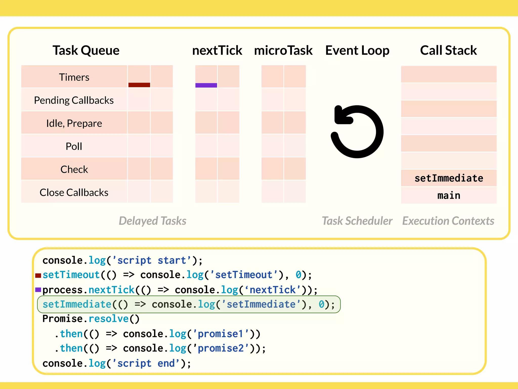Select the Idle, Prepare phase row
Screen dimensions: 518x389
click(x=74, y=123)
